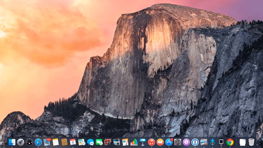This screenshot has width=263, height=148.
Task: Open the brown Contacts book
Action: coord(64,142)
